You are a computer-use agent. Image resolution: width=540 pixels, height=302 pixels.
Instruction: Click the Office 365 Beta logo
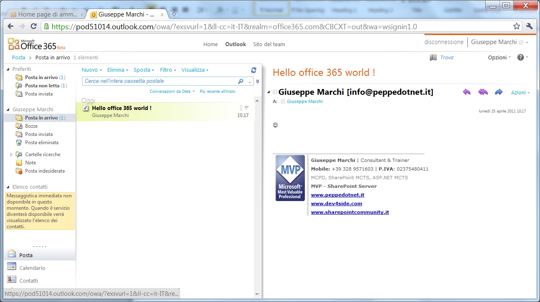(x=37, y=44)
